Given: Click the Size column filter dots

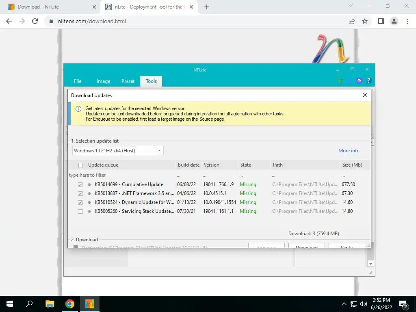Looking at the screenshot, I should click(x=343, y=175).
